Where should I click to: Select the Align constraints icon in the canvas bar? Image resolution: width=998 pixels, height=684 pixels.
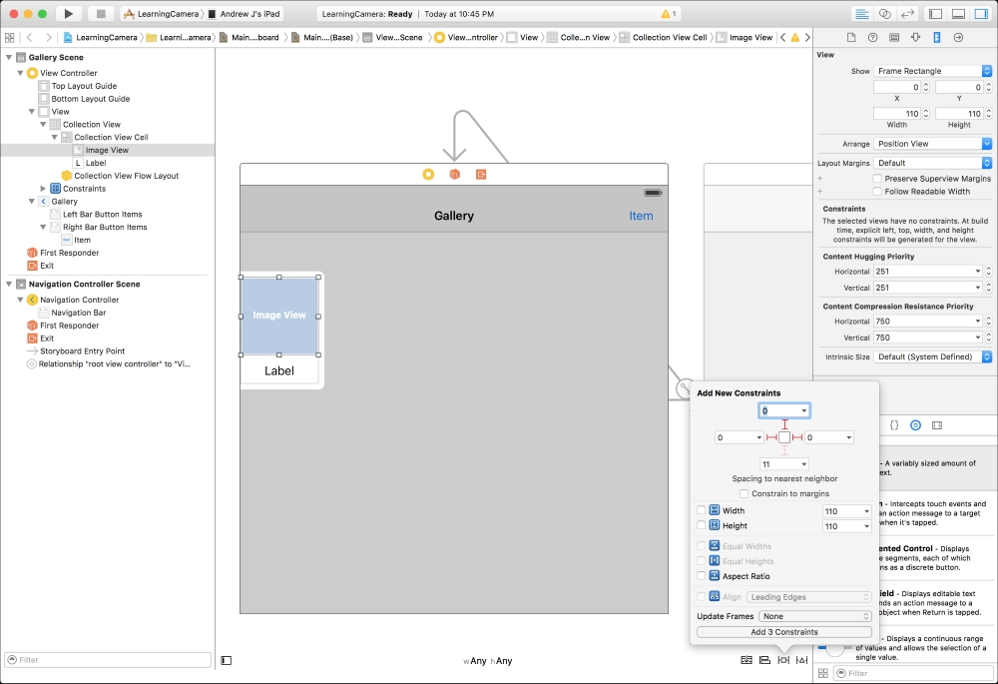tap(762, 660)
